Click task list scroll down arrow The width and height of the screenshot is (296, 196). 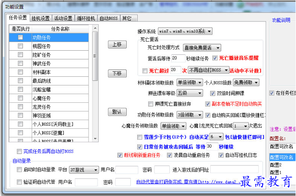[95, 139]
